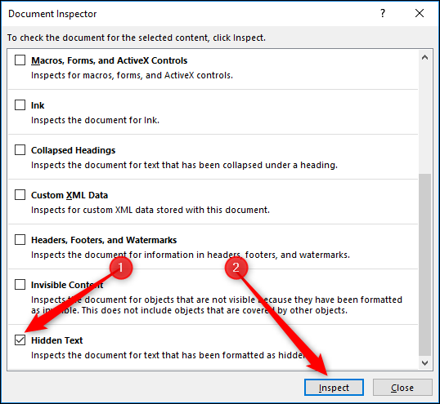Tick the Collapsed Headings checkbox
The height and width of the screenshot is (404, 440).
click(20, 150)
